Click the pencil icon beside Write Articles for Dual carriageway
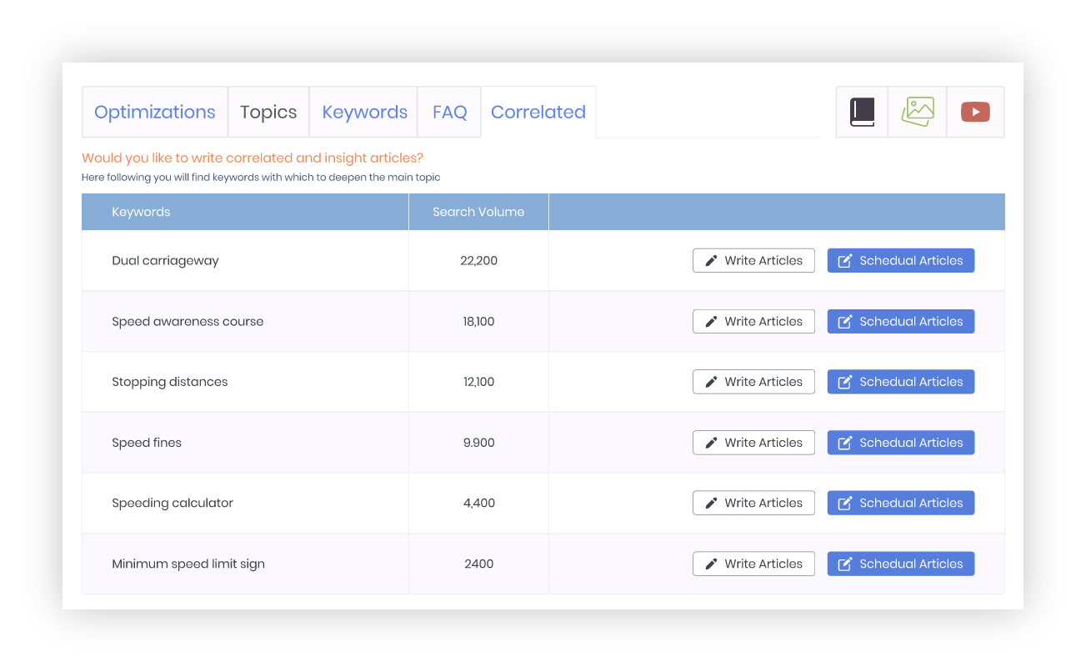 click(x=710, y=260)
